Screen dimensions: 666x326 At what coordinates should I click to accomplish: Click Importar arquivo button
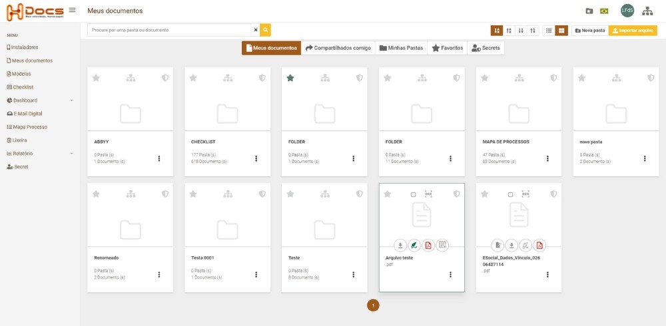pos(632,30)
